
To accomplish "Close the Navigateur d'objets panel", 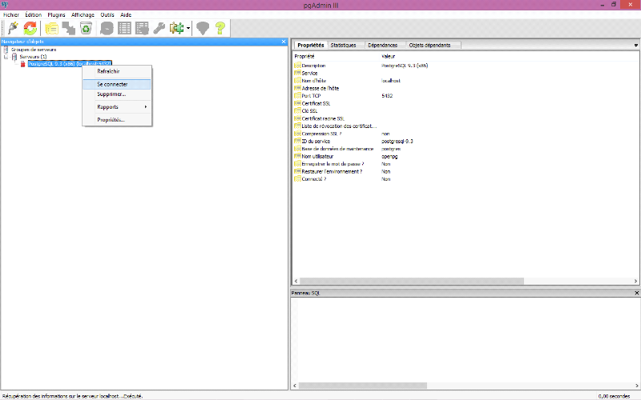I will (284, 42).
